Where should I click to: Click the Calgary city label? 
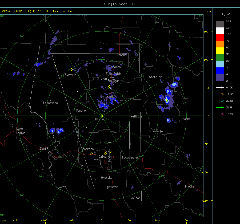pos(104,157)
